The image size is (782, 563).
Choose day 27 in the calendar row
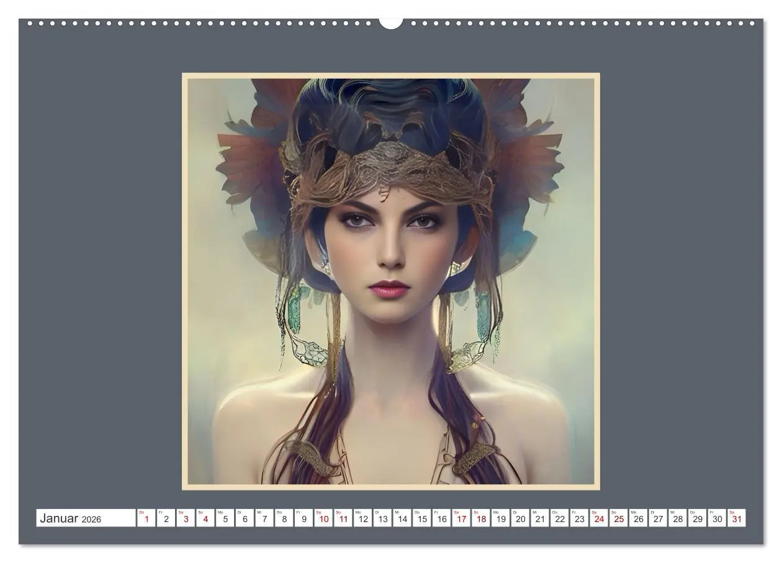tap(658, 518)
